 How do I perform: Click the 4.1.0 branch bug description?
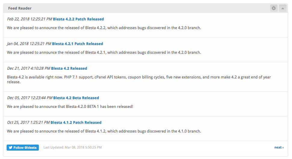(x=104, y=131)
